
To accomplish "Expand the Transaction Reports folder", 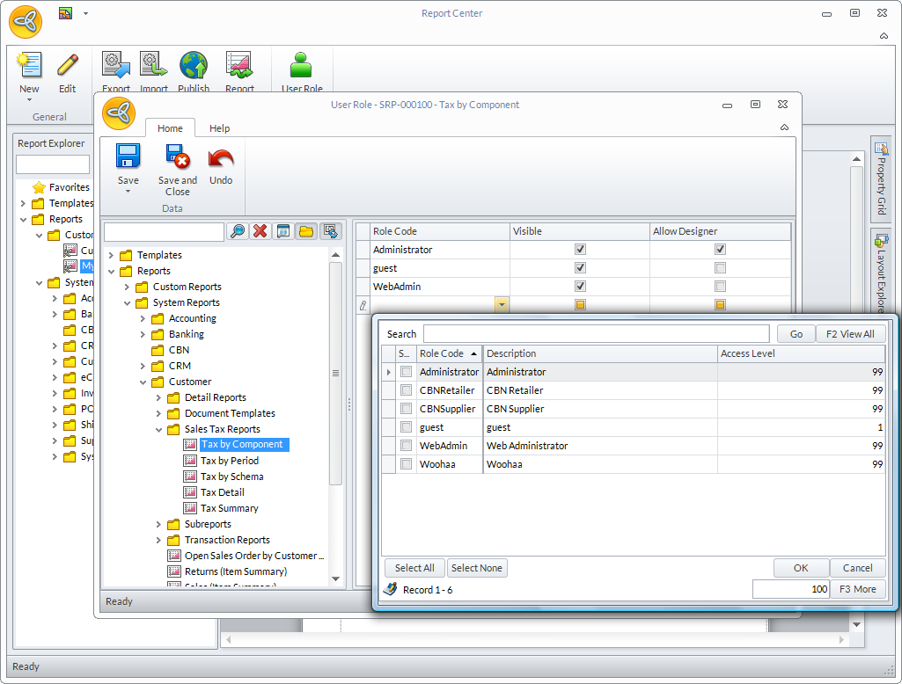I will [x=159, y=540].
